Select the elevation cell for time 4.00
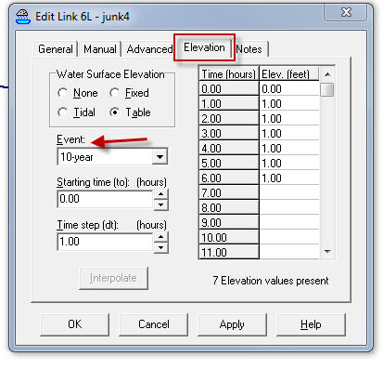This screenshot has height=369, width=383. click(289, 148)
